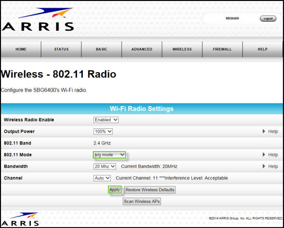The width and height of the screenshot is (284, 228).
Task: Go to the HOME menu tab
Action: click(x=21, y=49)
